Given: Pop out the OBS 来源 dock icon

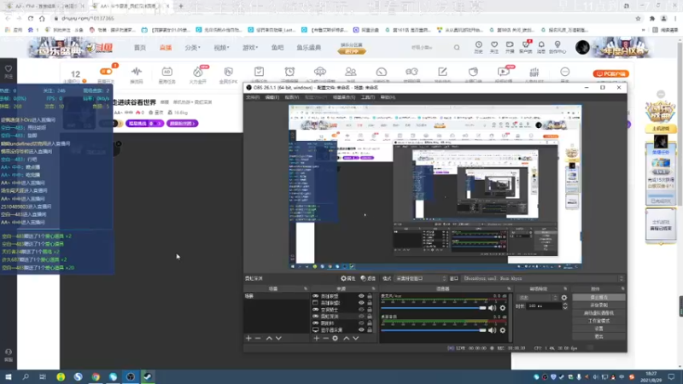Looking at the screenshot, I should (373, 288).
